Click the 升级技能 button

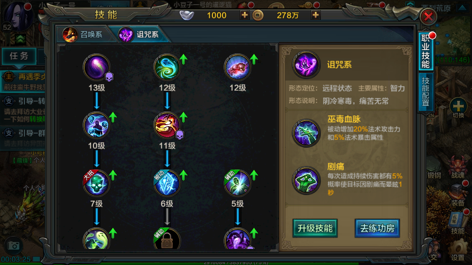tap(315, 228)
